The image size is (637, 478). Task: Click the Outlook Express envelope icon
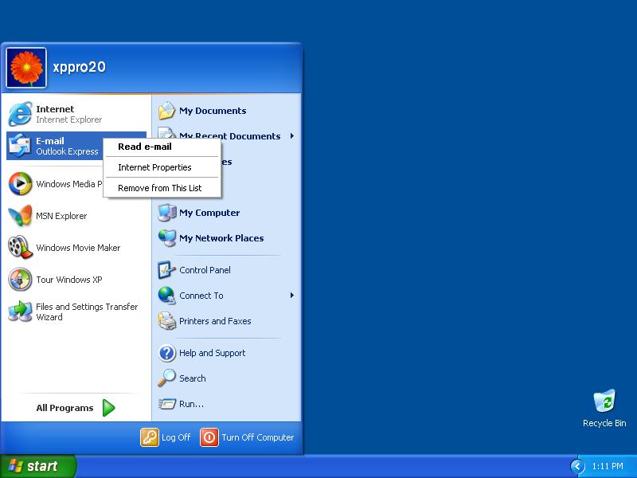pyautogui.click(x=20, y=146)
